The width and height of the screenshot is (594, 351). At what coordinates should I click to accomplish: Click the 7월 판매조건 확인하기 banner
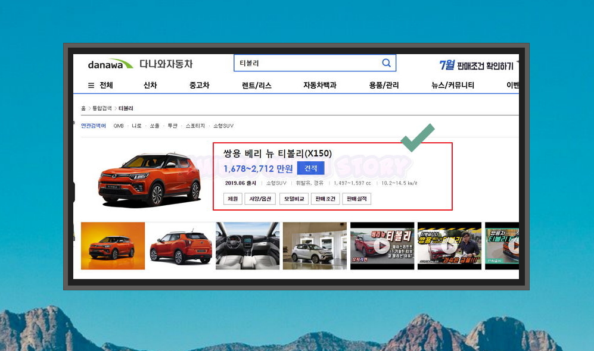coord(477,65)
